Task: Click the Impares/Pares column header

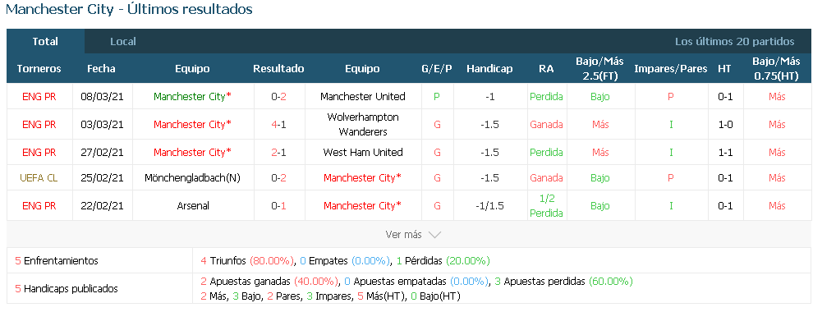Action: [x=671, y=68]
